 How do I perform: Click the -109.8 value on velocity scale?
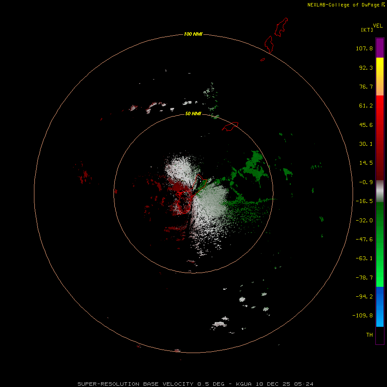coord(362,316)
